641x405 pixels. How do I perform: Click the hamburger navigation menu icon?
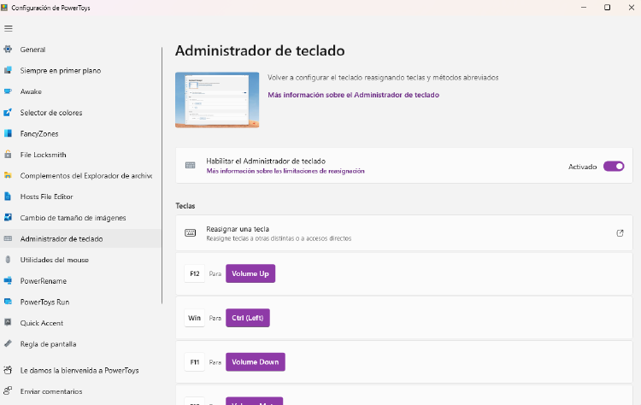click(x=9, y=28)
